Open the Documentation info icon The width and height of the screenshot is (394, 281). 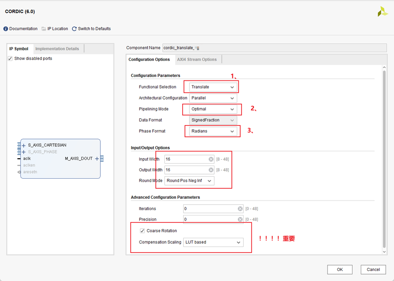click(5, 29)
